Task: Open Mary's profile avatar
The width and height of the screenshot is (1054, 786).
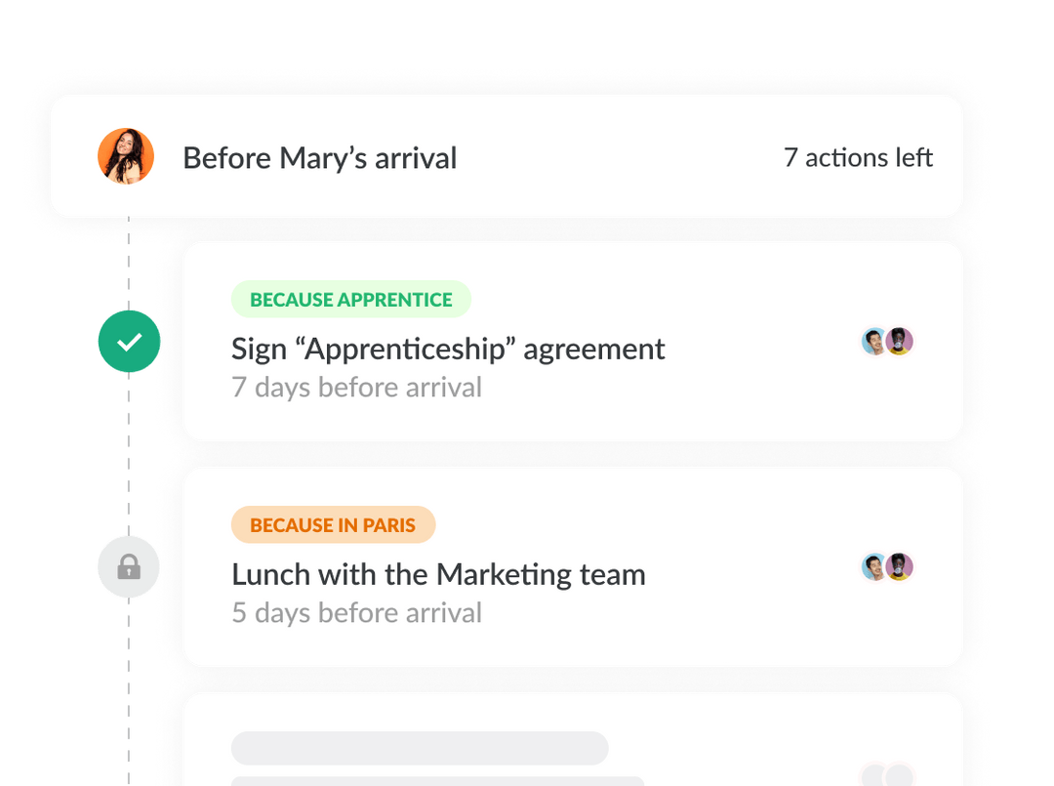Action: click(x=125, y=156)
